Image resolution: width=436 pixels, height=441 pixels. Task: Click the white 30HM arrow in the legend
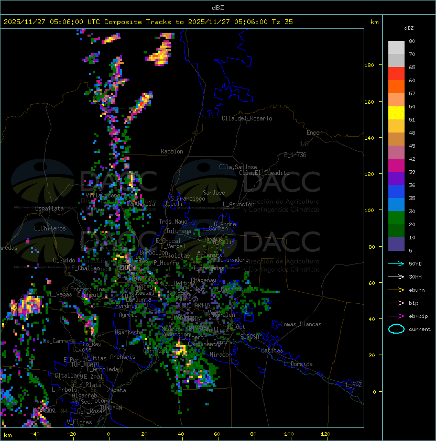click(396, 277)
